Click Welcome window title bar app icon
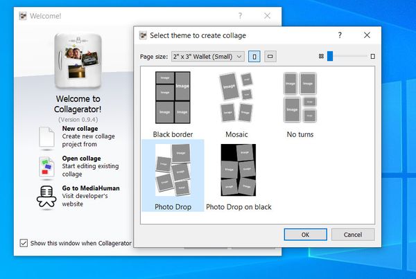Image resolution: width=416 pixels, height=279 pixels. [x=23, y=16]
